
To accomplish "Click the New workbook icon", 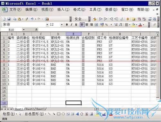I will pyautogui.click(x=4, y=19).
